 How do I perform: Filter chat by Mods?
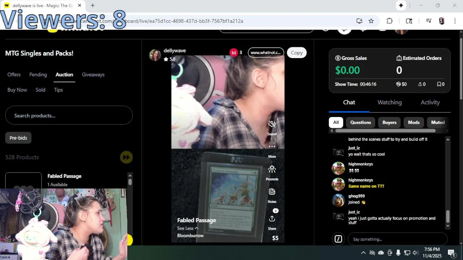pos(414,122)
